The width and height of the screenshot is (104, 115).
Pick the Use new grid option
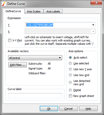pyautogui.click(x=70, y=75)
